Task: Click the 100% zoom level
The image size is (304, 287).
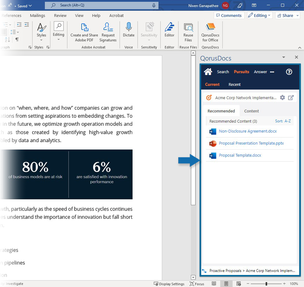Action: tap(294, 284)
